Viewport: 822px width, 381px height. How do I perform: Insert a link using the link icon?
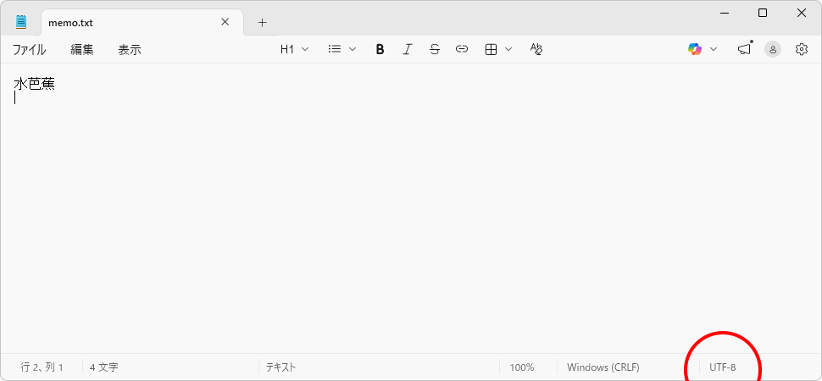[462, 50]
